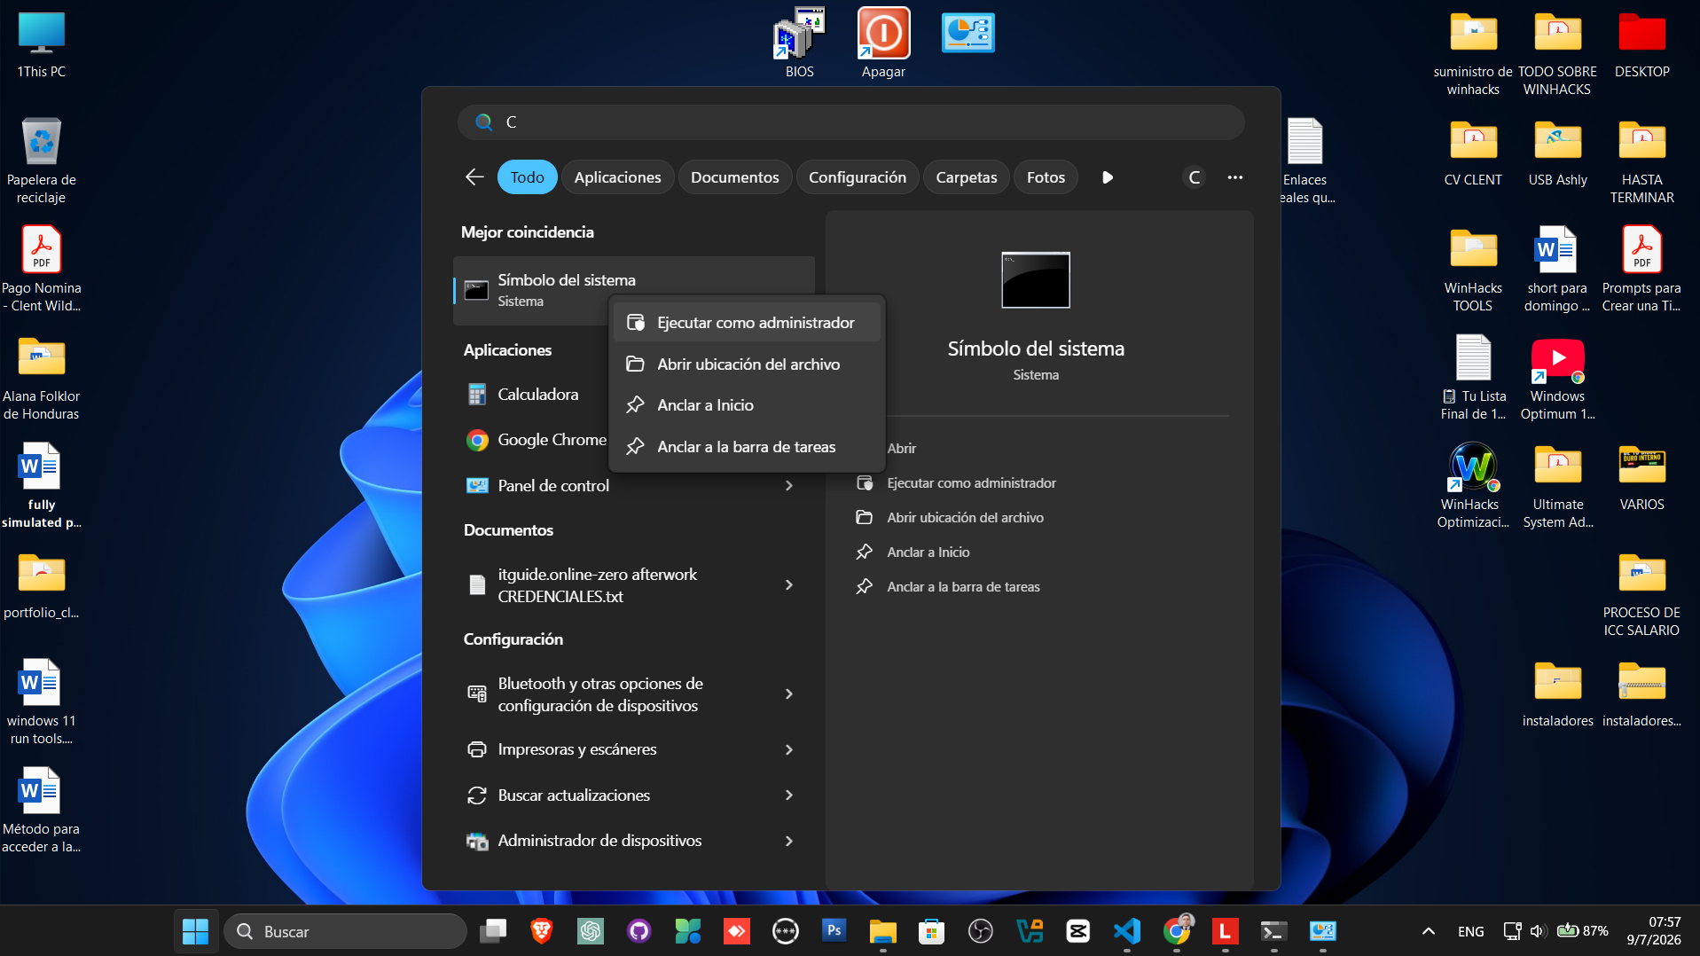Click Abrir in the preview pane

tap(901, 449)
